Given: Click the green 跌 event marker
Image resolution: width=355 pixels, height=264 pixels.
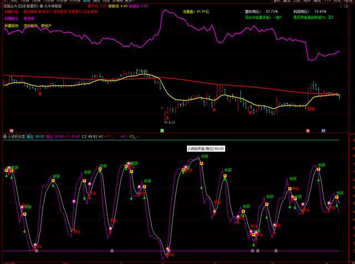Looking at the screenshot, I should [162, 130].
